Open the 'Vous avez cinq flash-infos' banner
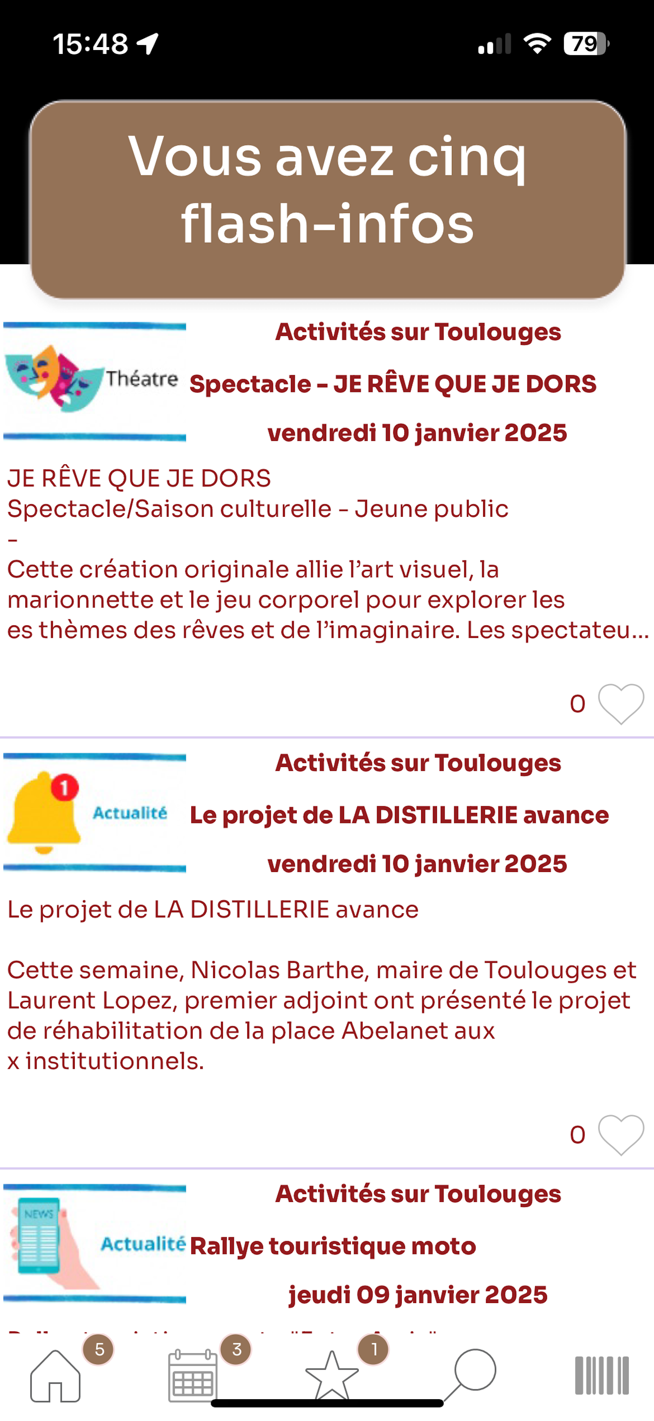The width and height of the screenshot is (654, 1421). (x=327, y=199)
